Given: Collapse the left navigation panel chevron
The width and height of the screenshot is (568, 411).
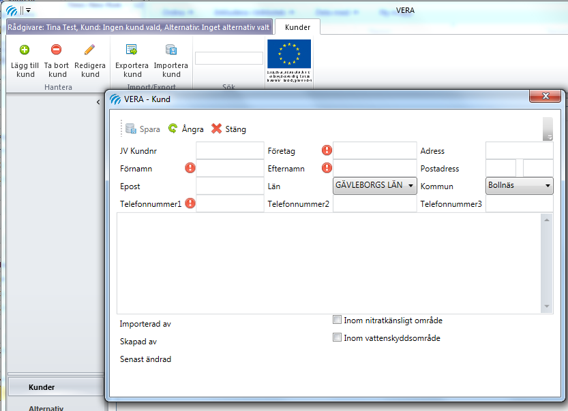Looking at the screenshot, I should tap(98, 102).
